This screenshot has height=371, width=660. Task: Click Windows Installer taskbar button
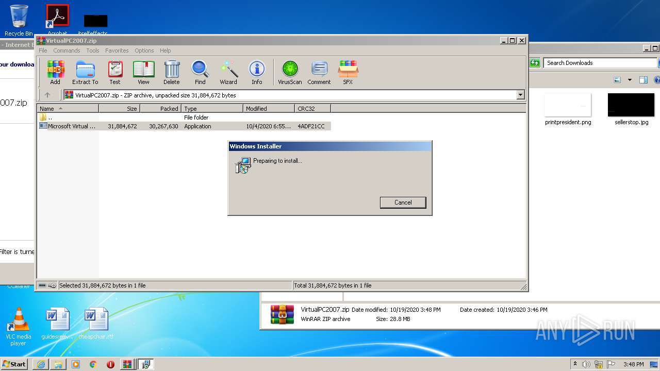(x=145, y=364)
